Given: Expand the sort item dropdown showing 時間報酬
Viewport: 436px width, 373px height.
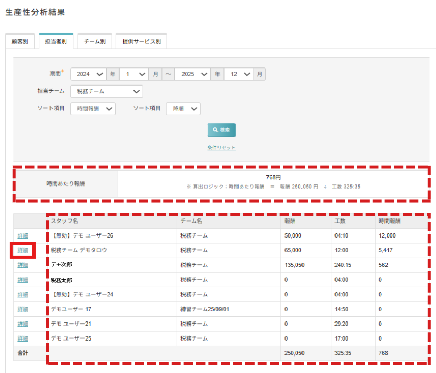Looking at the screenshot, I should coord(93,109).
